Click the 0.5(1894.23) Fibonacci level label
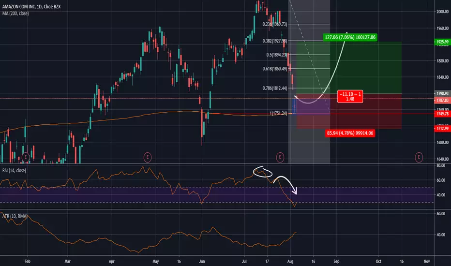This screenshot has width=451, height=266. click(277, 55)
